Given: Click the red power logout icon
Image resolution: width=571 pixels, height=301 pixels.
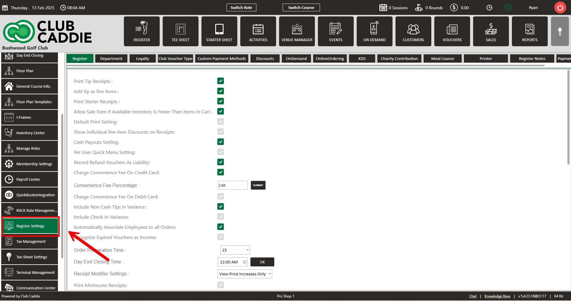Looking at the screenshot, I should point(560,7).
